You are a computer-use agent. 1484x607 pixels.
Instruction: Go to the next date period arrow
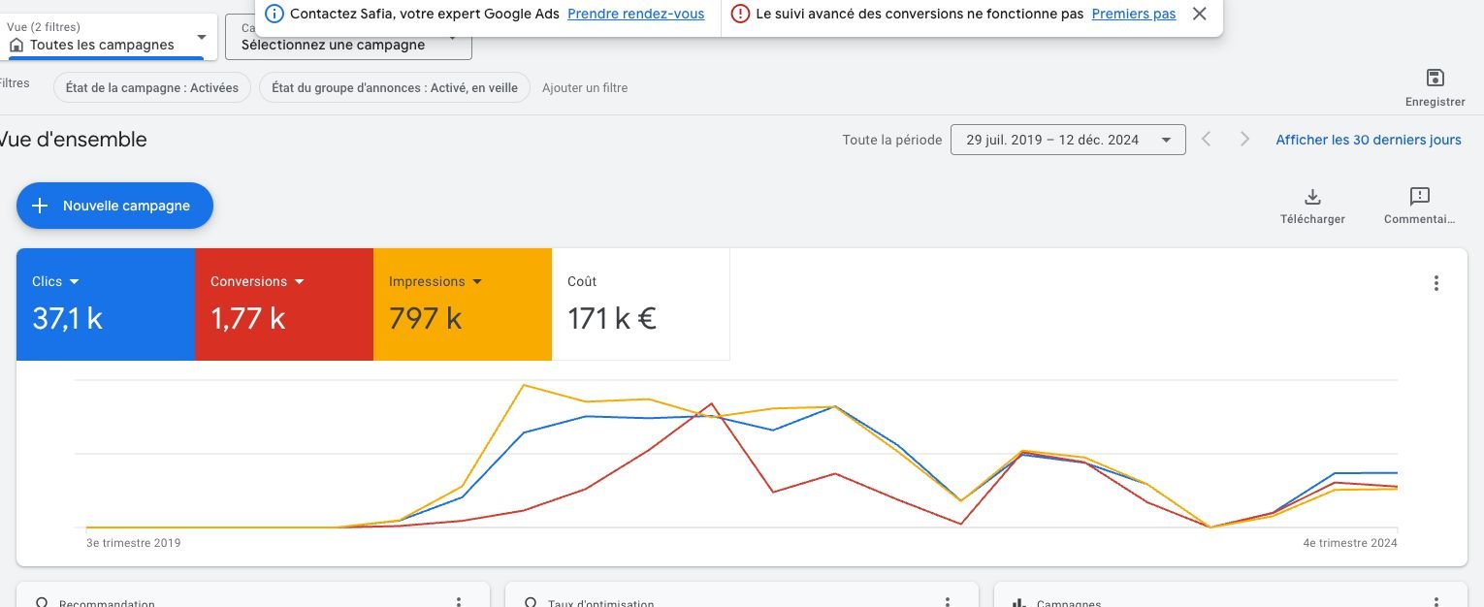[x=1244, y=140]
